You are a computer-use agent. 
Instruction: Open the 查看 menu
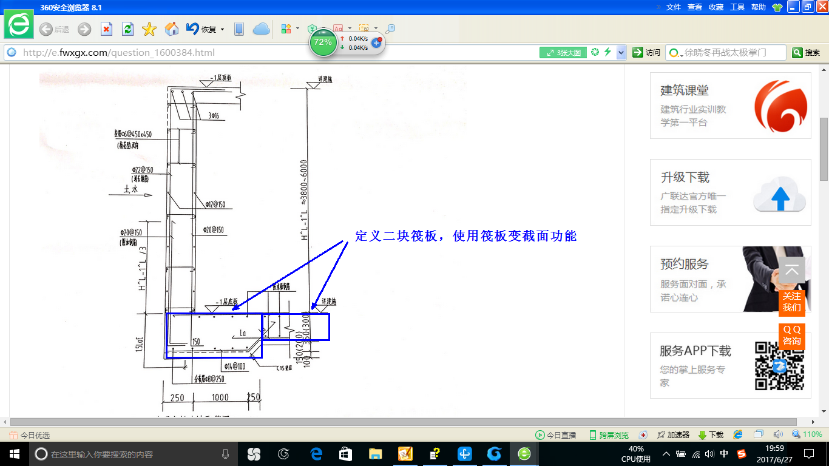pos(695,7)
